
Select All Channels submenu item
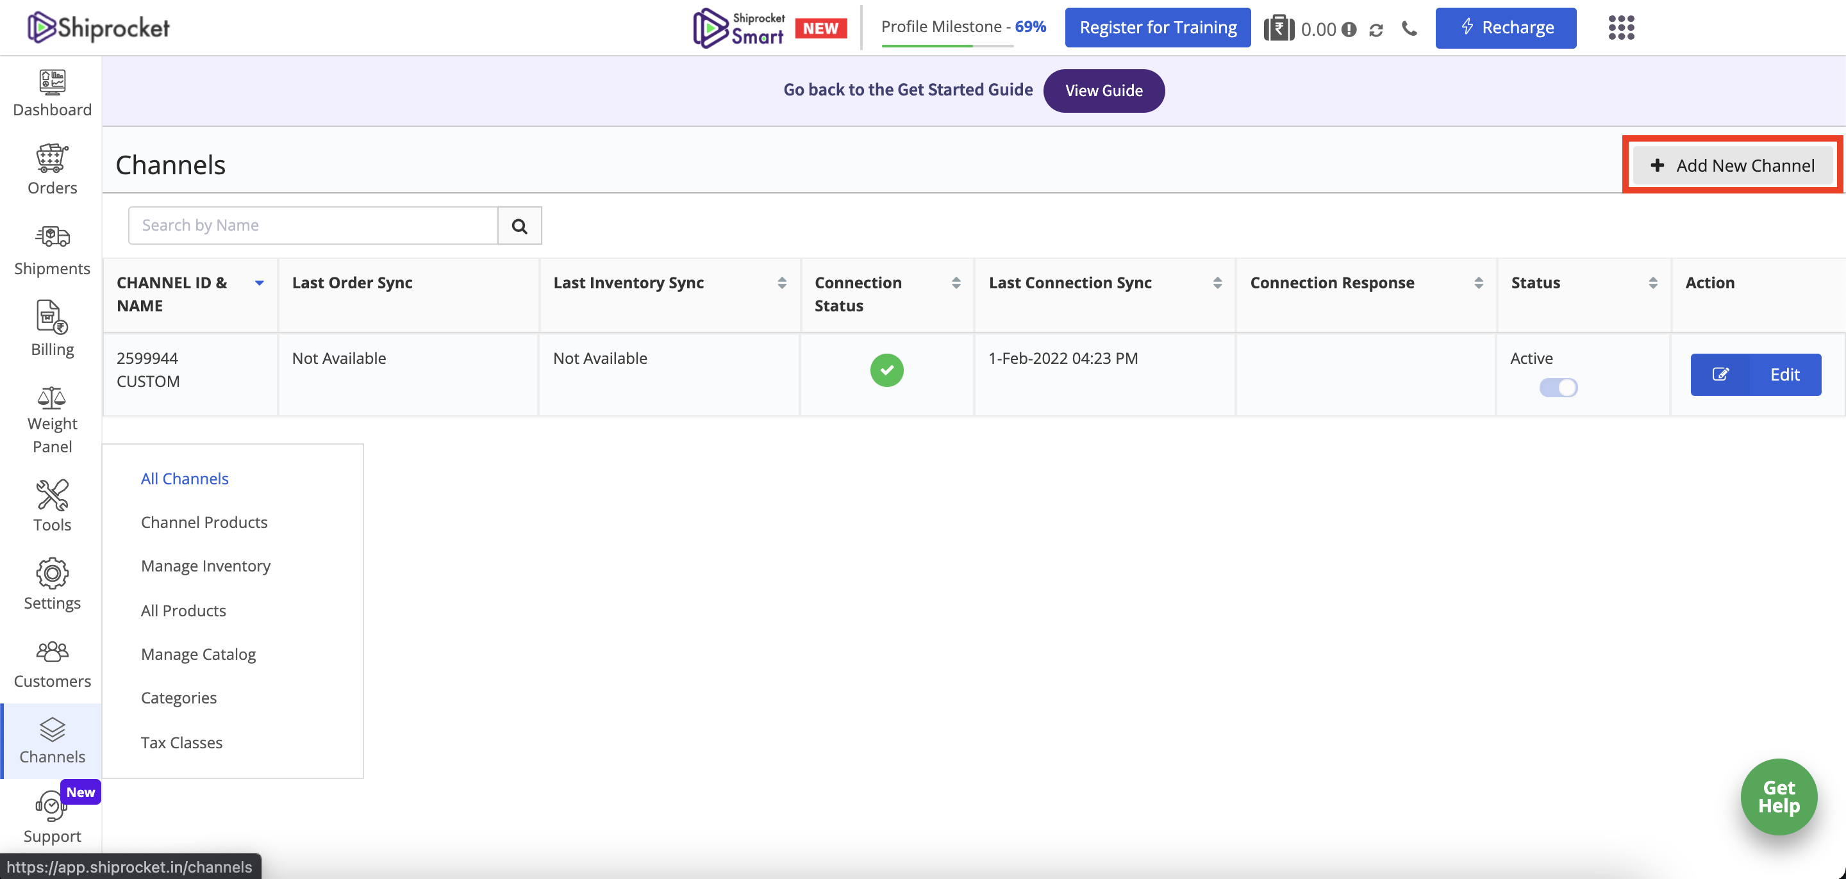point(185,479)
